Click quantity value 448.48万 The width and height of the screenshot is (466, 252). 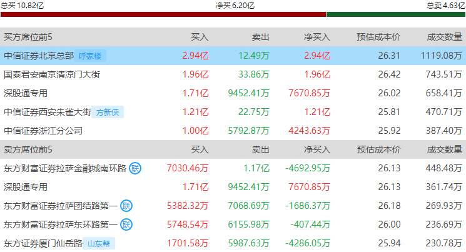[443, 168]
